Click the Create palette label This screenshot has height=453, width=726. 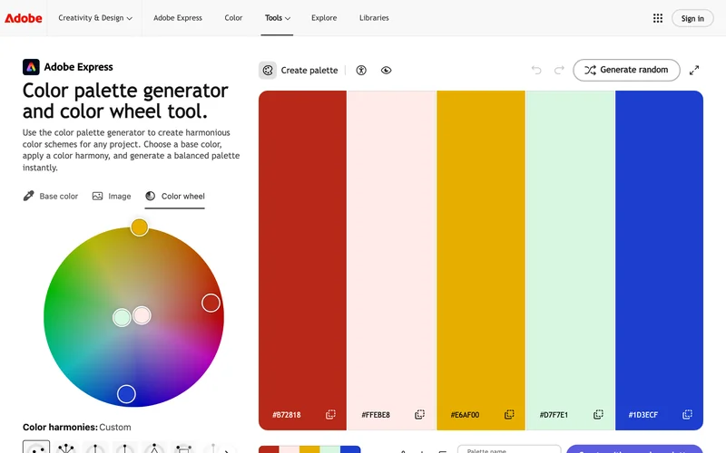click(x=309, y=71)
